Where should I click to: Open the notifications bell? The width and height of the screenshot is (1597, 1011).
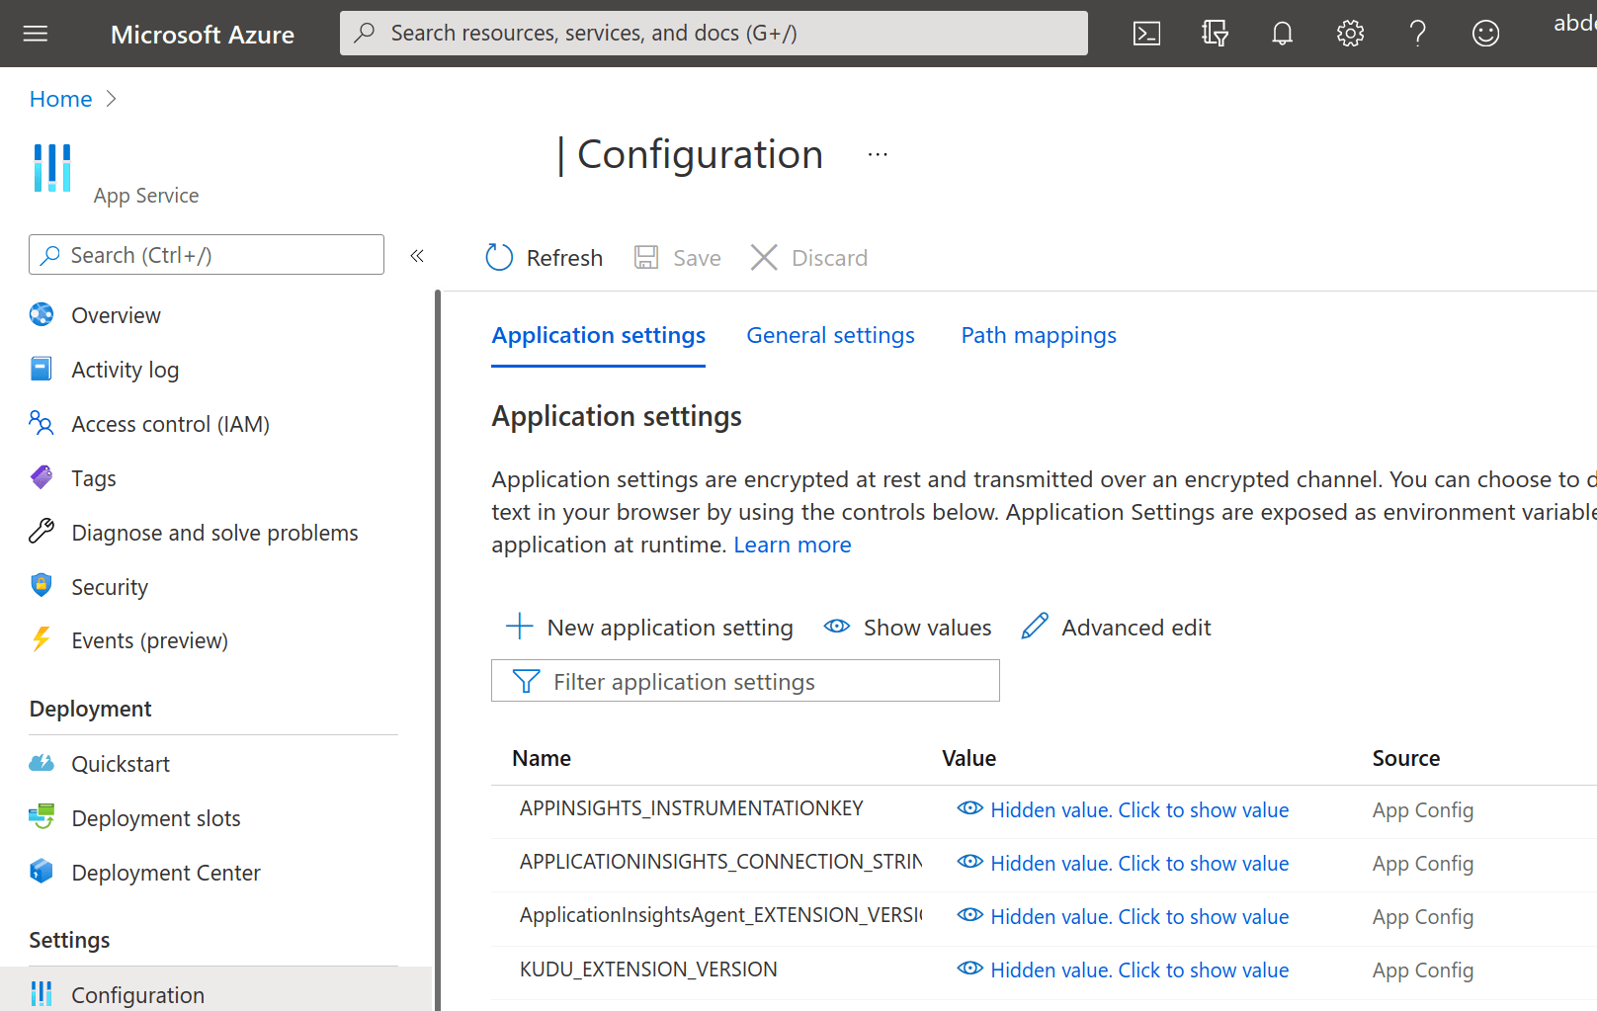click(x=1282, y=33)
